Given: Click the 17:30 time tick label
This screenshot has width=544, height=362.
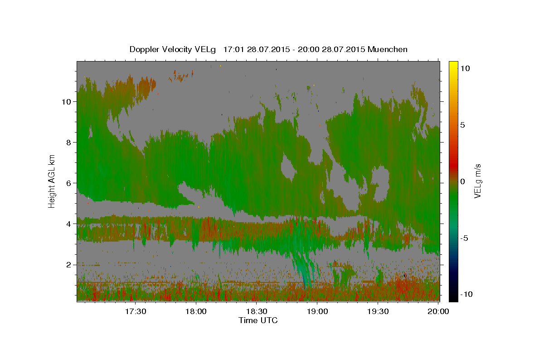Looking at the screenshot, I should (x=136, y=311).
